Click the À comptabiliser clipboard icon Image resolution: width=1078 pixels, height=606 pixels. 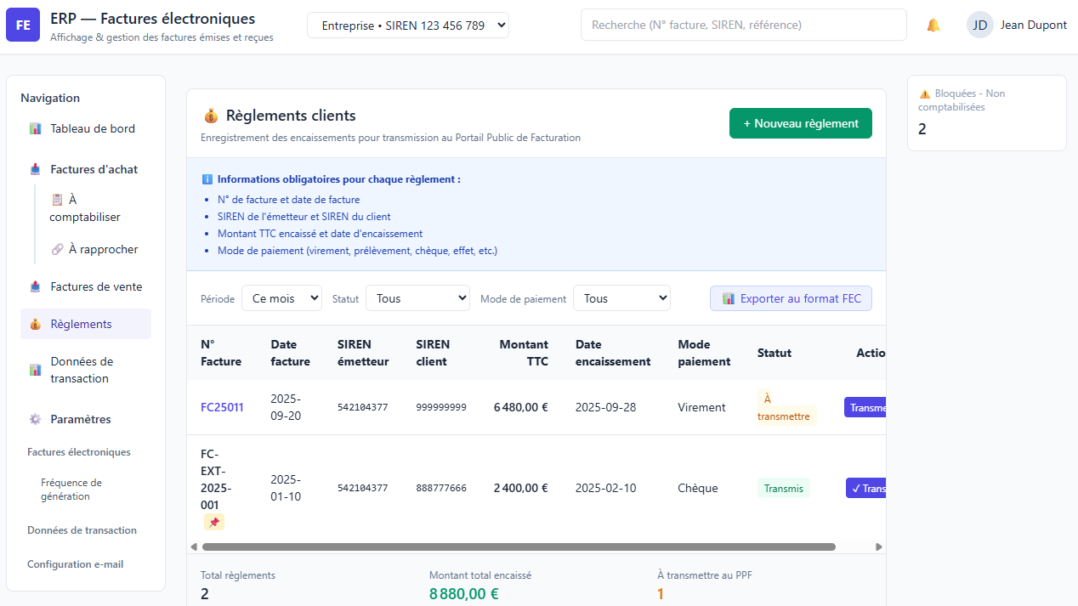pos(57,200)
